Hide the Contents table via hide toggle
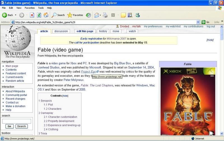 [x=65, y=96]
